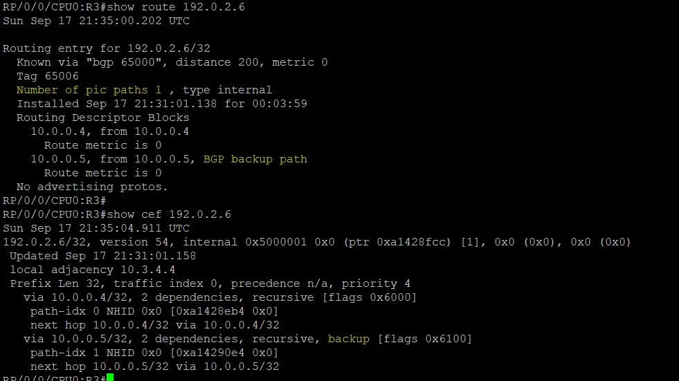This screenshot has height=381, width=679.
Task: Click 'path-idx 0 NHID 0x0' line
Action: coord(154,311)
